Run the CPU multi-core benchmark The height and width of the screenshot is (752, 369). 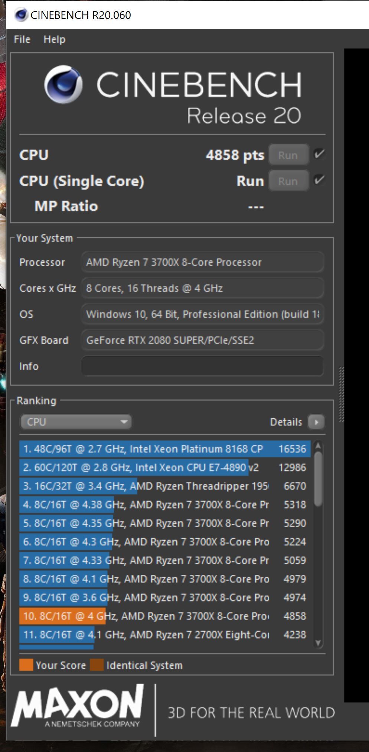pos(288,155)
